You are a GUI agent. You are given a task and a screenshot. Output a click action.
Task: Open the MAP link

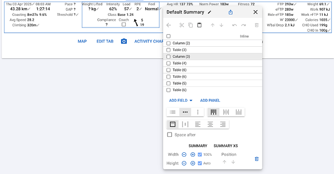pyautogui.click(x=82, y=41)
